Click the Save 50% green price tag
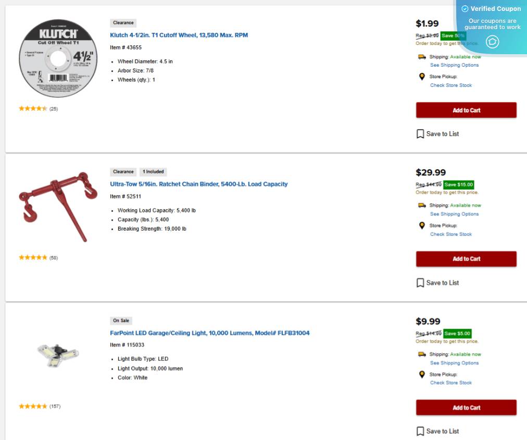The image size is (527, 440). [x=453, y=35]
